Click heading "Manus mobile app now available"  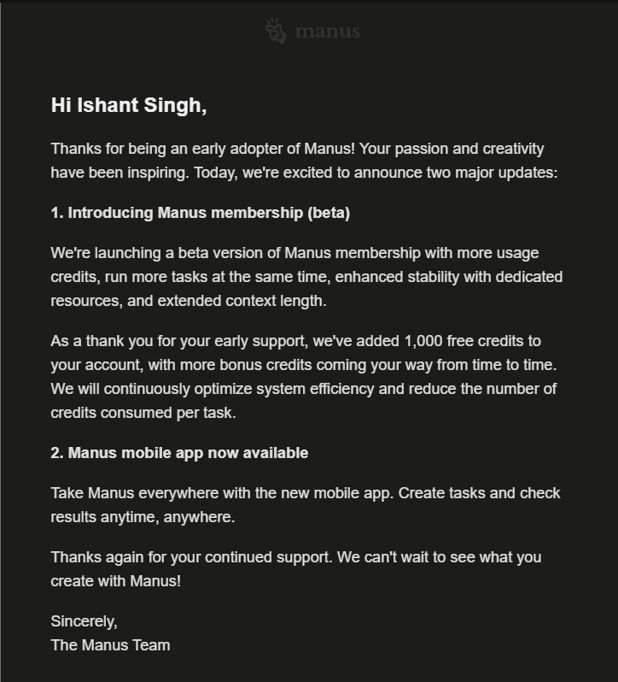(x=188, y=453)
